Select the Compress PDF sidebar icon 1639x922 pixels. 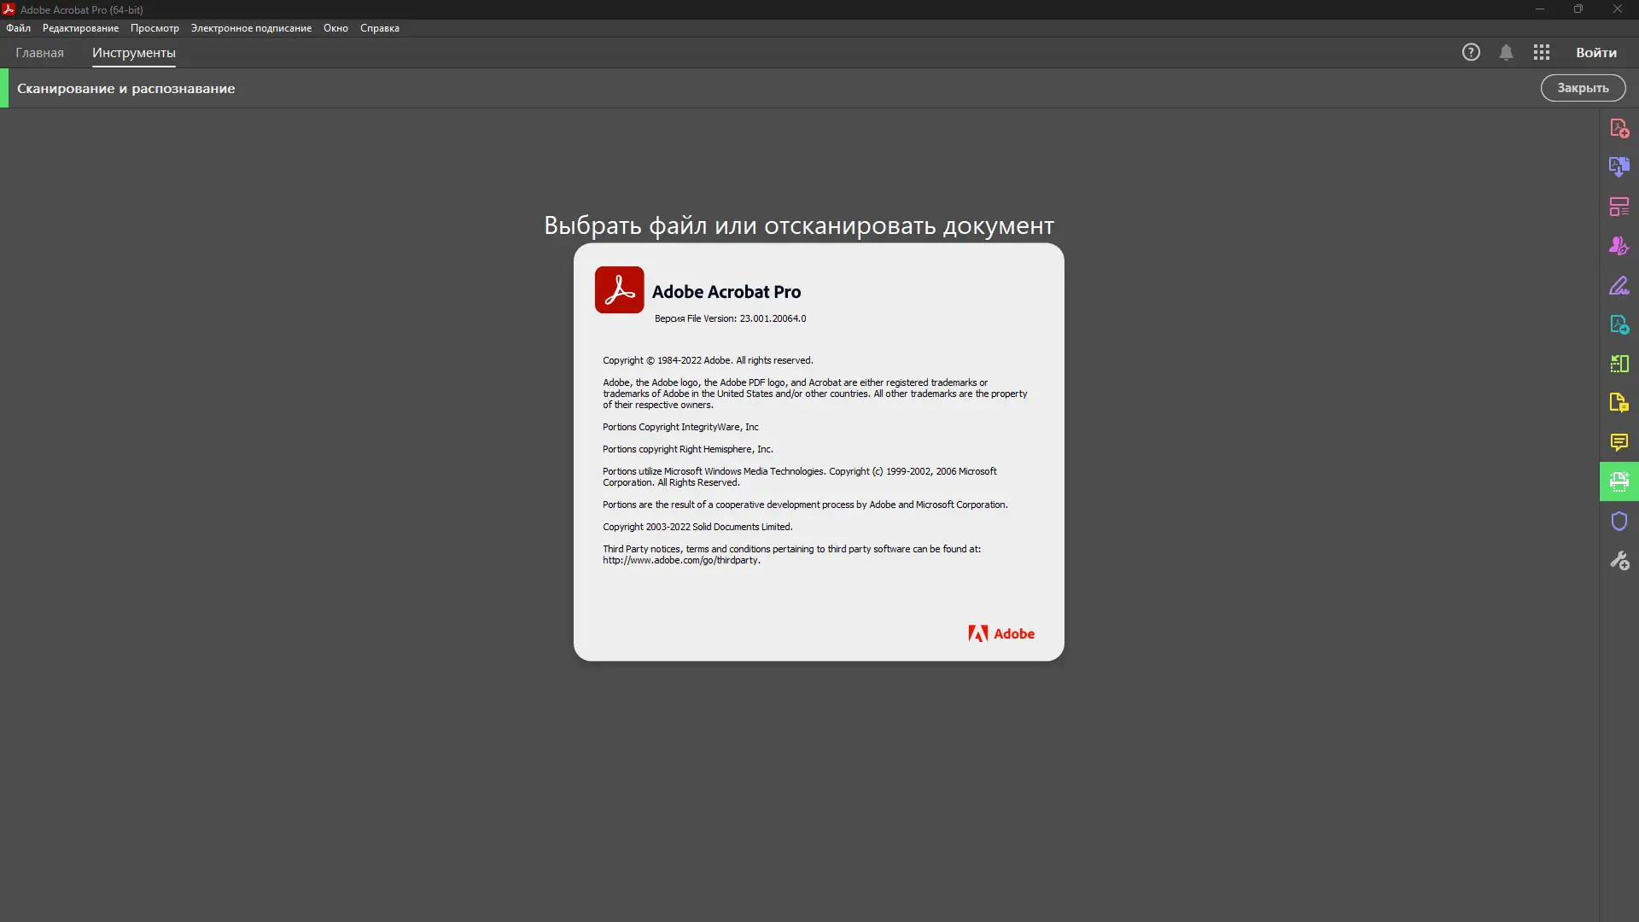pyautogui.click(x=1619, y=364)
